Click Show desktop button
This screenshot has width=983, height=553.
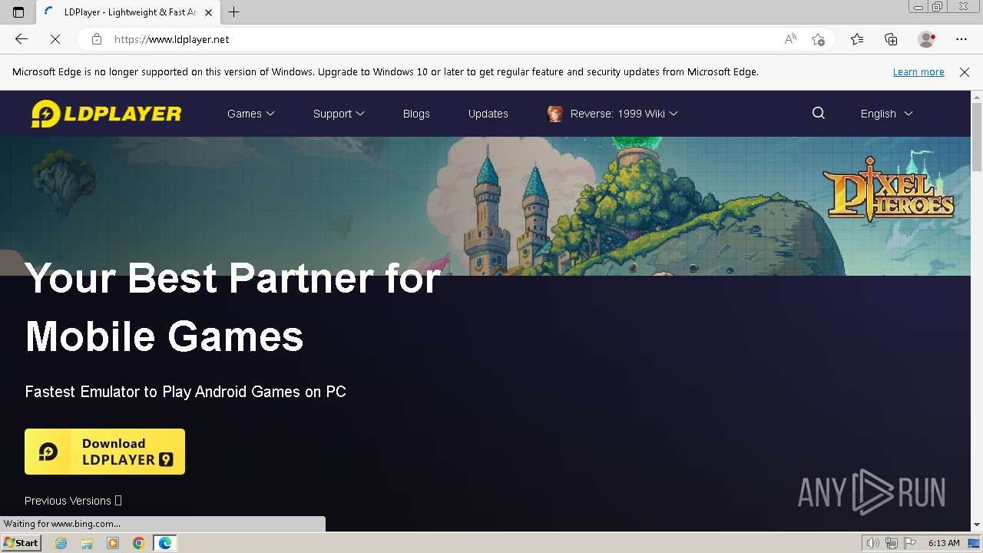pos(974,543)
